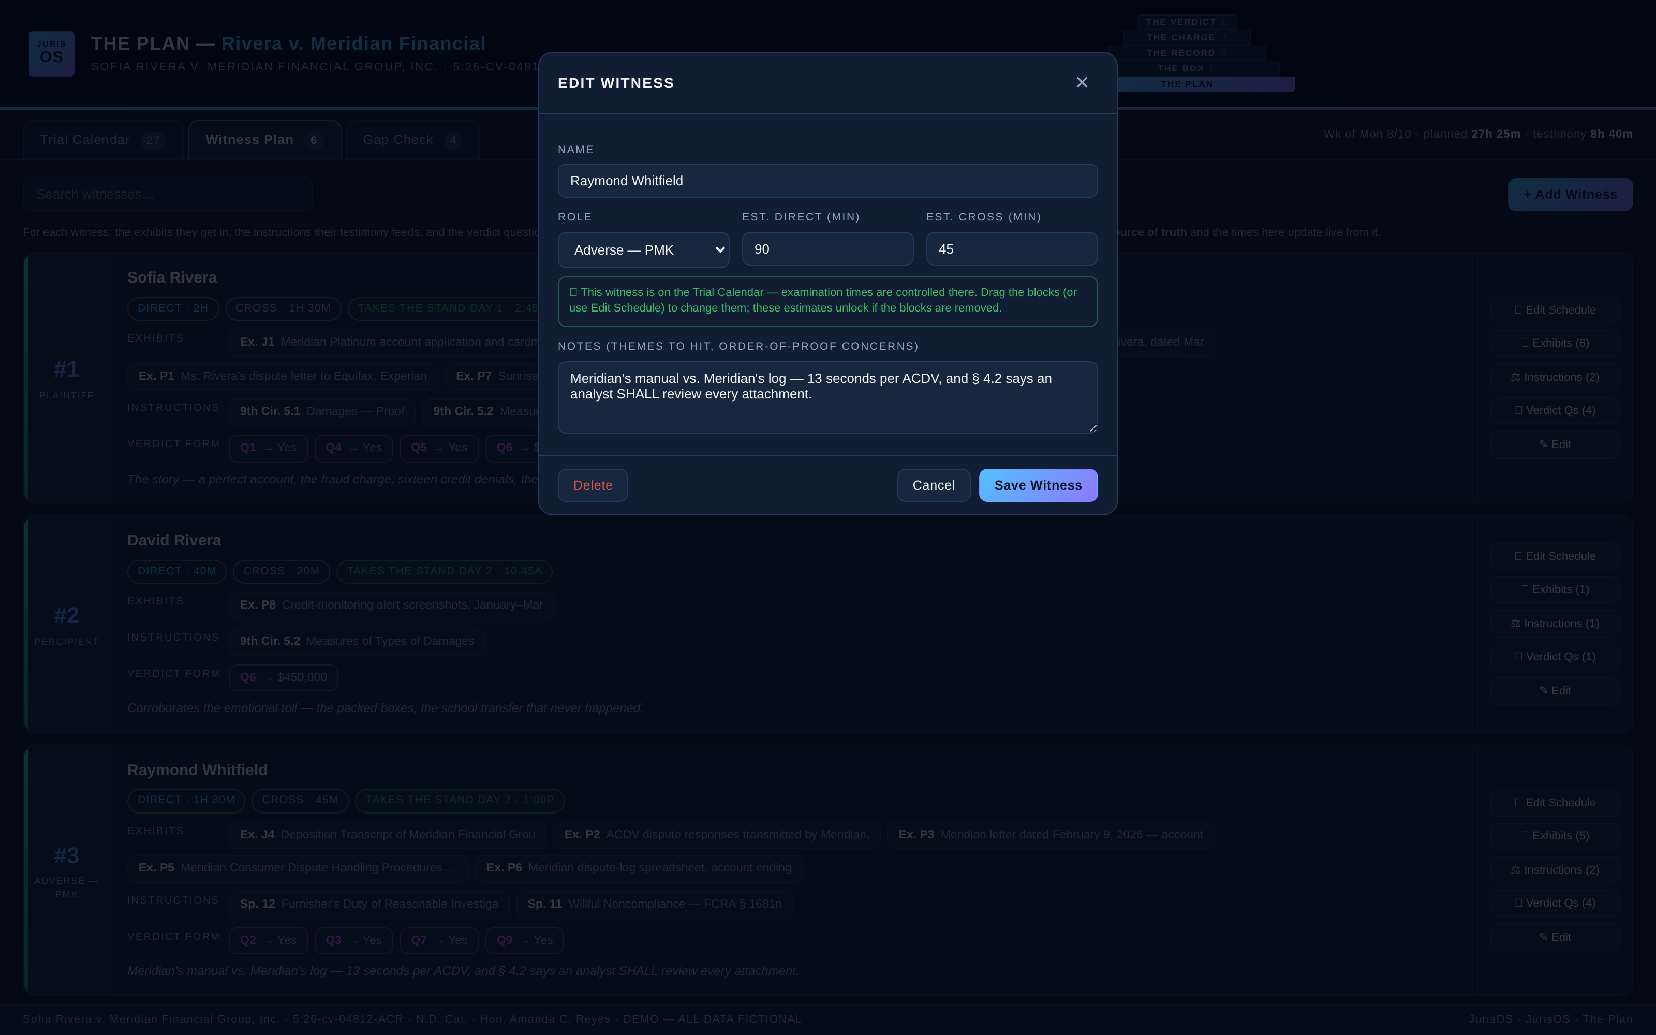The height and width of the screenshot is (1035, 1656).
Task: Open Verdict Qs (4) for Sofia Rivera
Action: [x=1555, y=410]
